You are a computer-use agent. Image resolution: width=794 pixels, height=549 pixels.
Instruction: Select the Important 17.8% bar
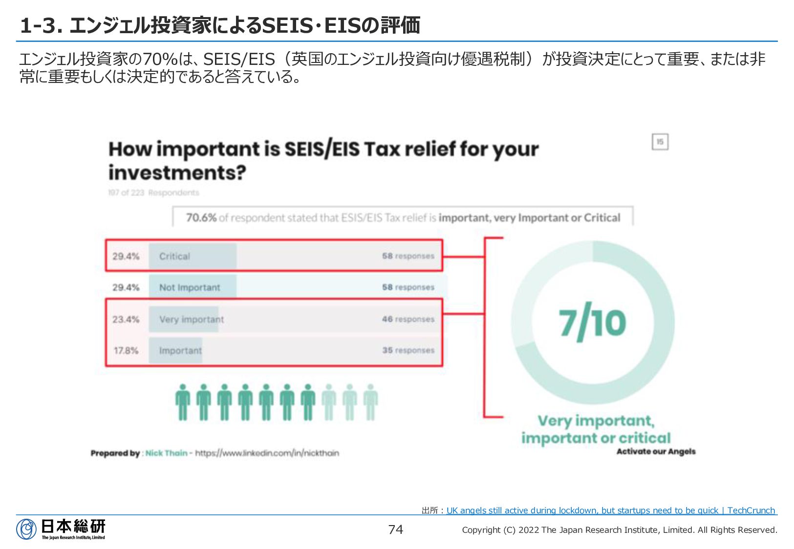click(274, 350)
